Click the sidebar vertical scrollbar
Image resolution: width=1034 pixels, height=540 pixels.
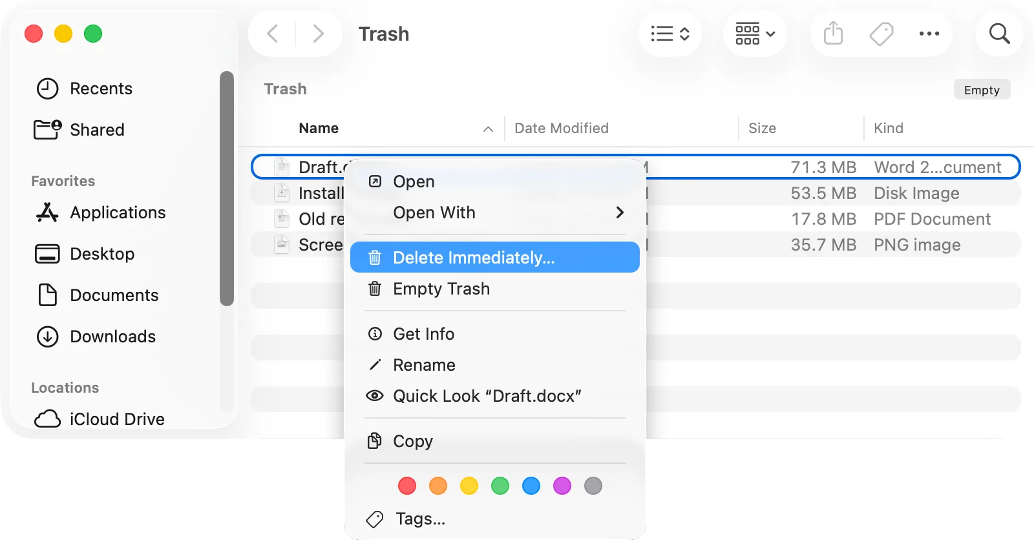coord(226,188)
